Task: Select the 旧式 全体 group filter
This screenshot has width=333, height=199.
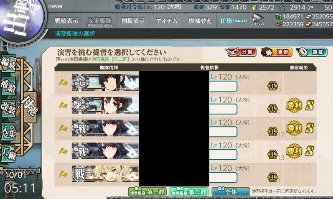Action: 231,192
